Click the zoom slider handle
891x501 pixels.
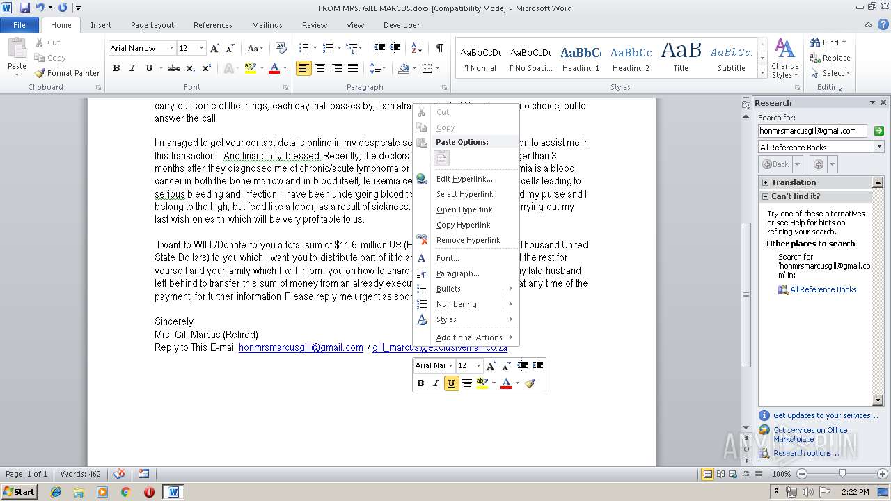[x=842, y=474]
